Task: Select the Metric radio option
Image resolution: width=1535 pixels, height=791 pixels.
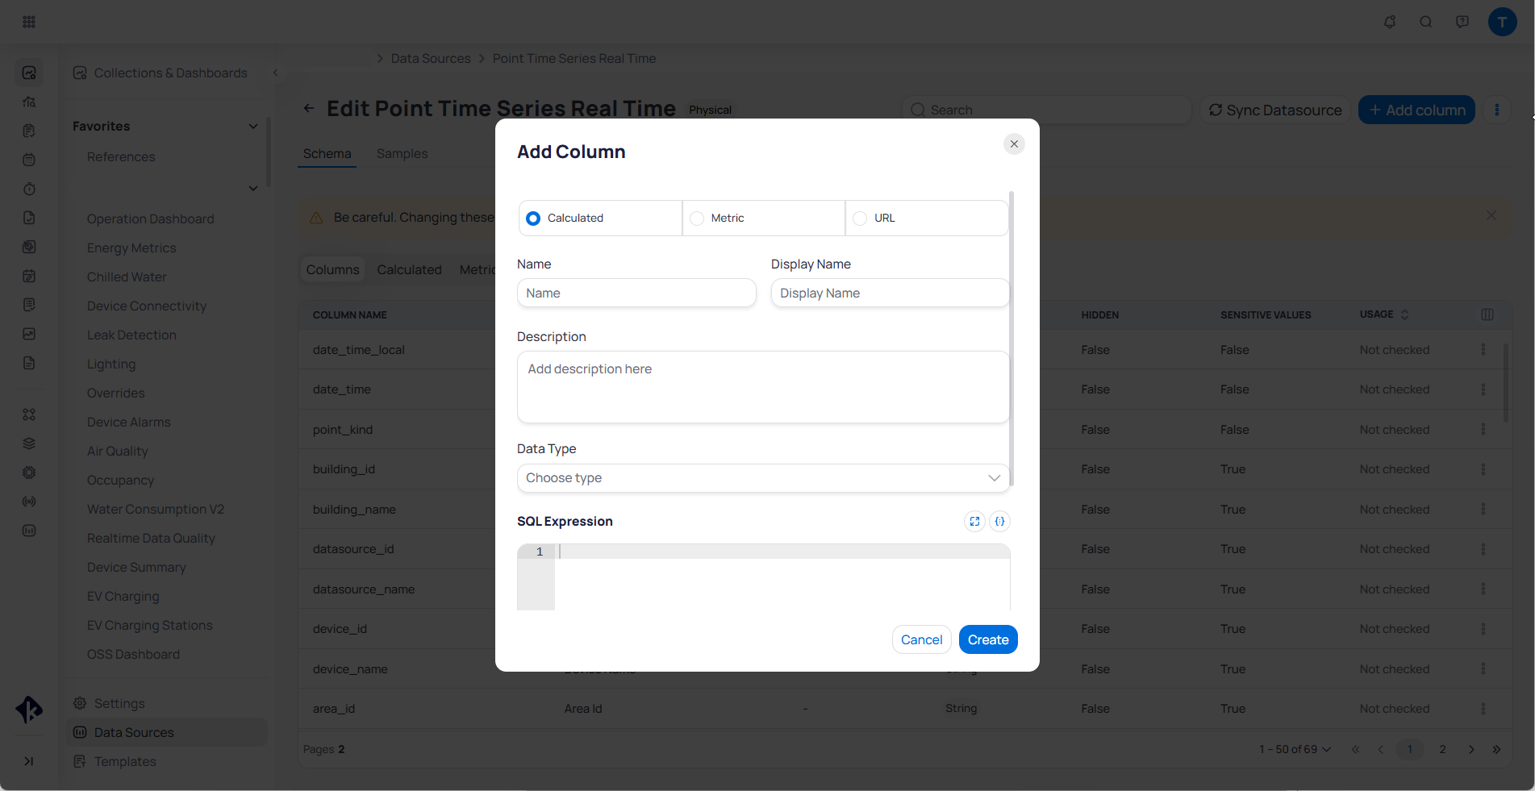Action: (763, 218)
